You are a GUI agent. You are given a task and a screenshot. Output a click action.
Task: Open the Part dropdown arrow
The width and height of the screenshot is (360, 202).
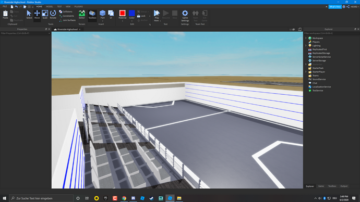pyautogui.click(x=102, y=21)
